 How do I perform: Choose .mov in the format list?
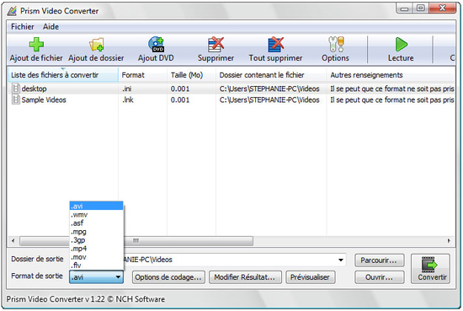pyautogui.click(x=96, y=257)
